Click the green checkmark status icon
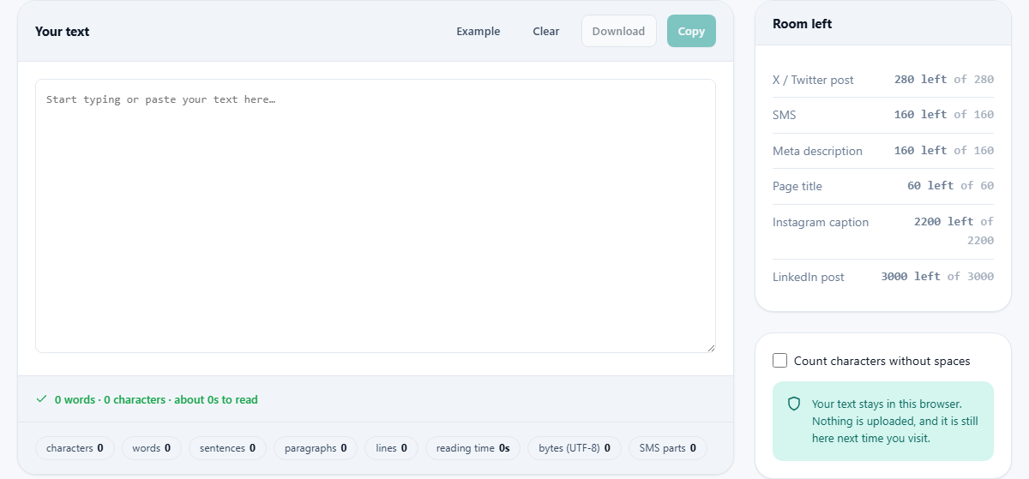The height and width of the screenshot is (479, 1029). click(x=41, y=399)
